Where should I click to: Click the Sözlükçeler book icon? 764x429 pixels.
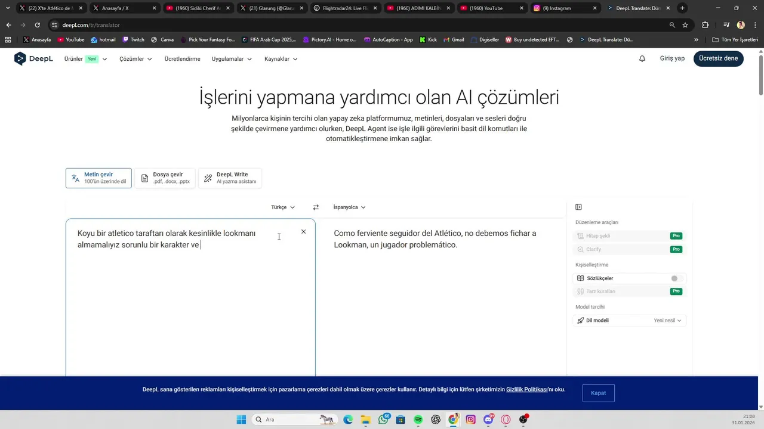tap(581, 278)
